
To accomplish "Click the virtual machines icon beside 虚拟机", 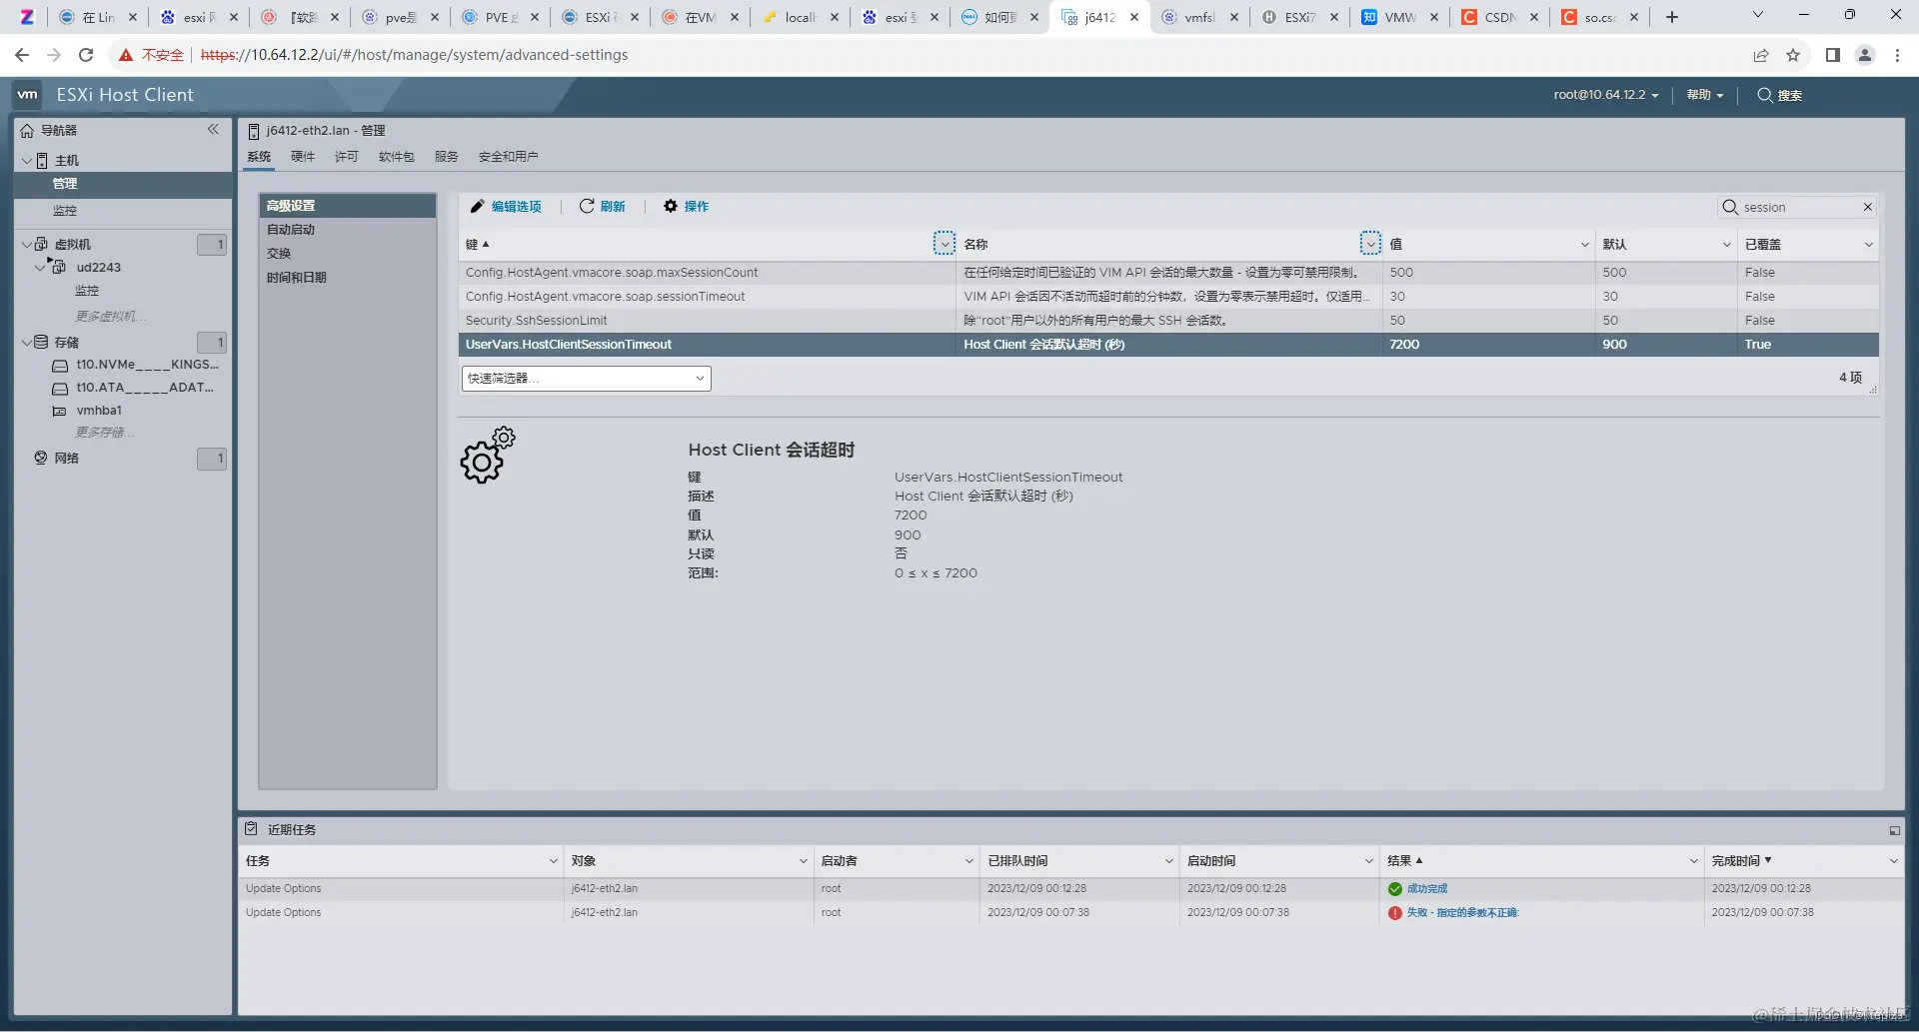I will [x=42, y=244].
